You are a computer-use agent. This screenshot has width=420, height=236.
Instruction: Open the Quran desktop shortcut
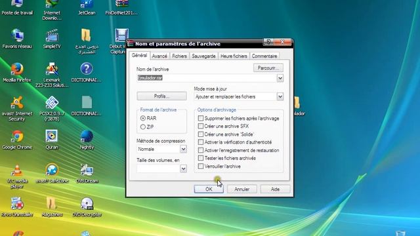(51, 140)
